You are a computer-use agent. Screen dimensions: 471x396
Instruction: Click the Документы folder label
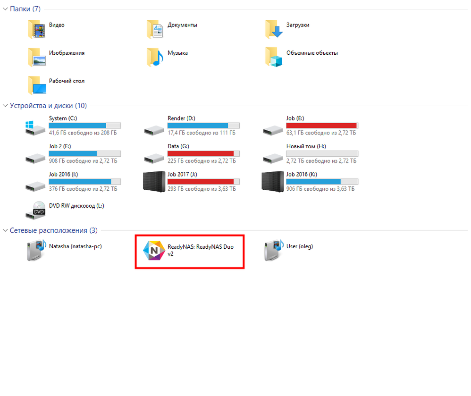point(182,25)
